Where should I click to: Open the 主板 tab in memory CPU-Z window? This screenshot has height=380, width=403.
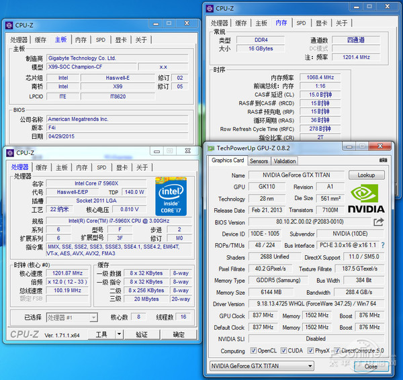click(x=261, y=23)
